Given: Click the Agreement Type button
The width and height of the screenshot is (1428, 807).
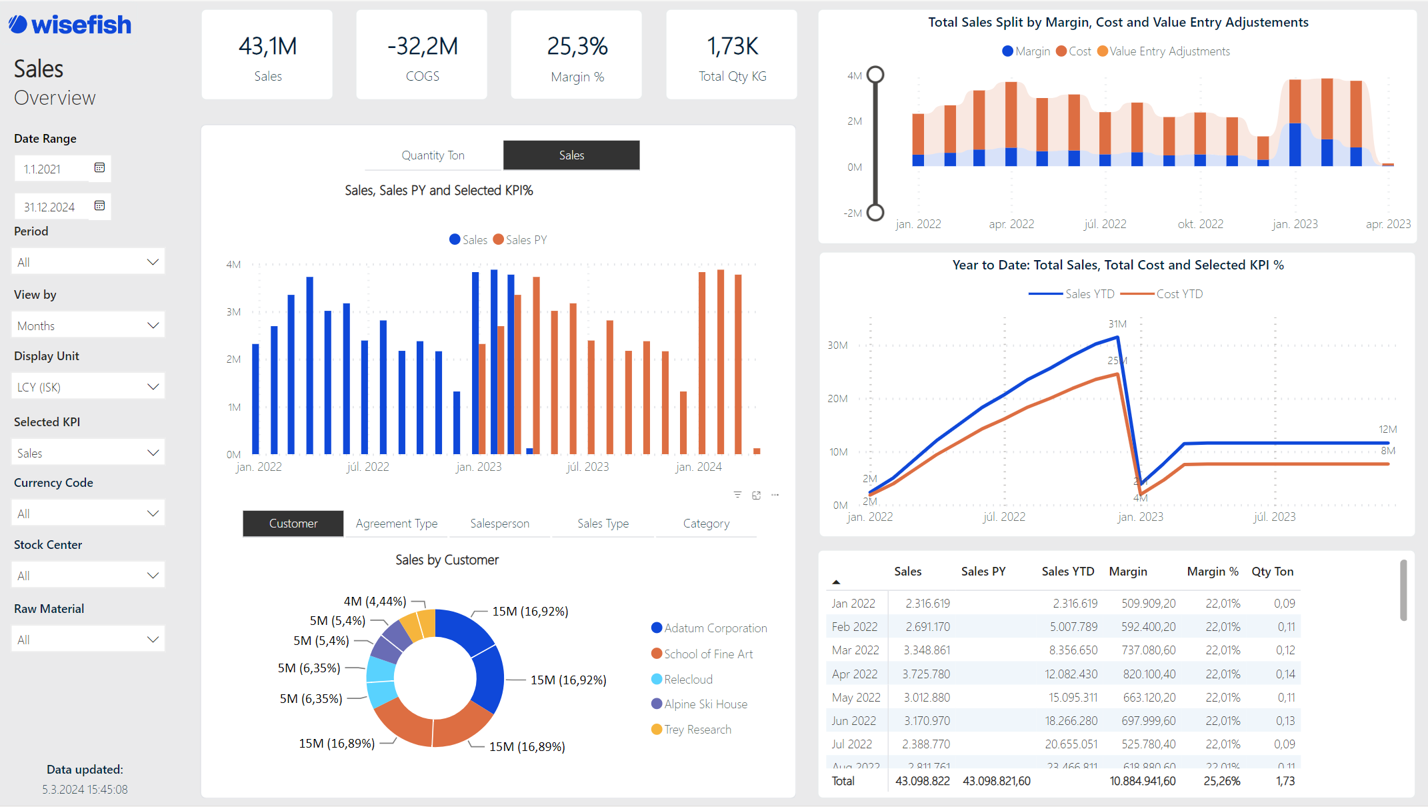Looking at the screenshot, I should [x=397, y=524].
